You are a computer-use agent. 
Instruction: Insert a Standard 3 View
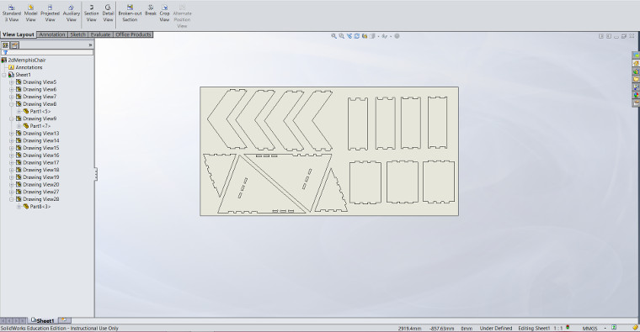pos(12,13)
